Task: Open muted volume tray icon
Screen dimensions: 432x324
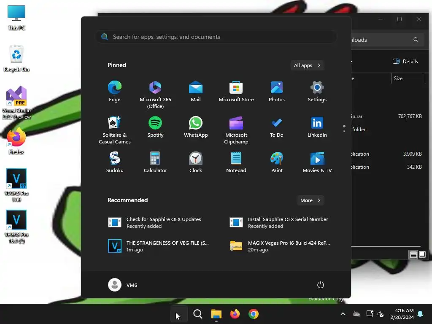Action: (381, 314)
